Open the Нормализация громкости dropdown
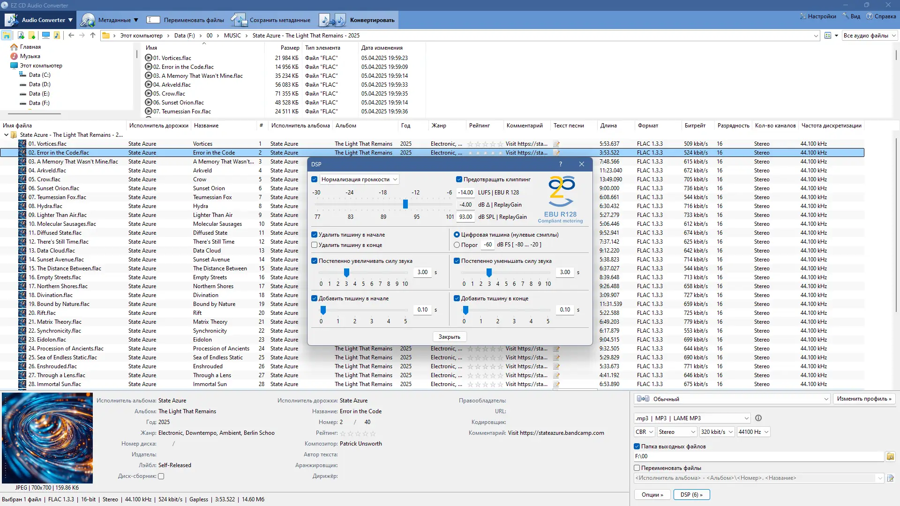Viewport: 900px width, 506px height. point(359,179)
